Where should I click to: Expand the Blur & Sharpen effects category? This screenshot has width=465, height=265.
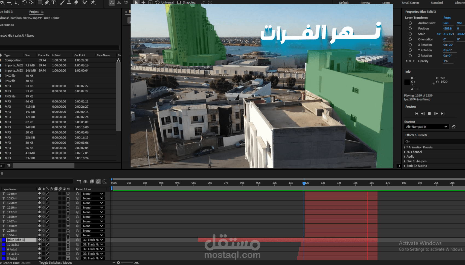(405, 161)
